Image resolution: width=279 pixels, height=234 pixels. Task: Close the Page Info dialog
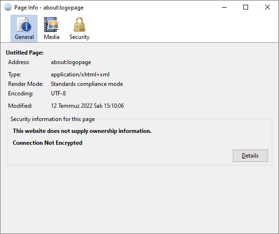268,7
